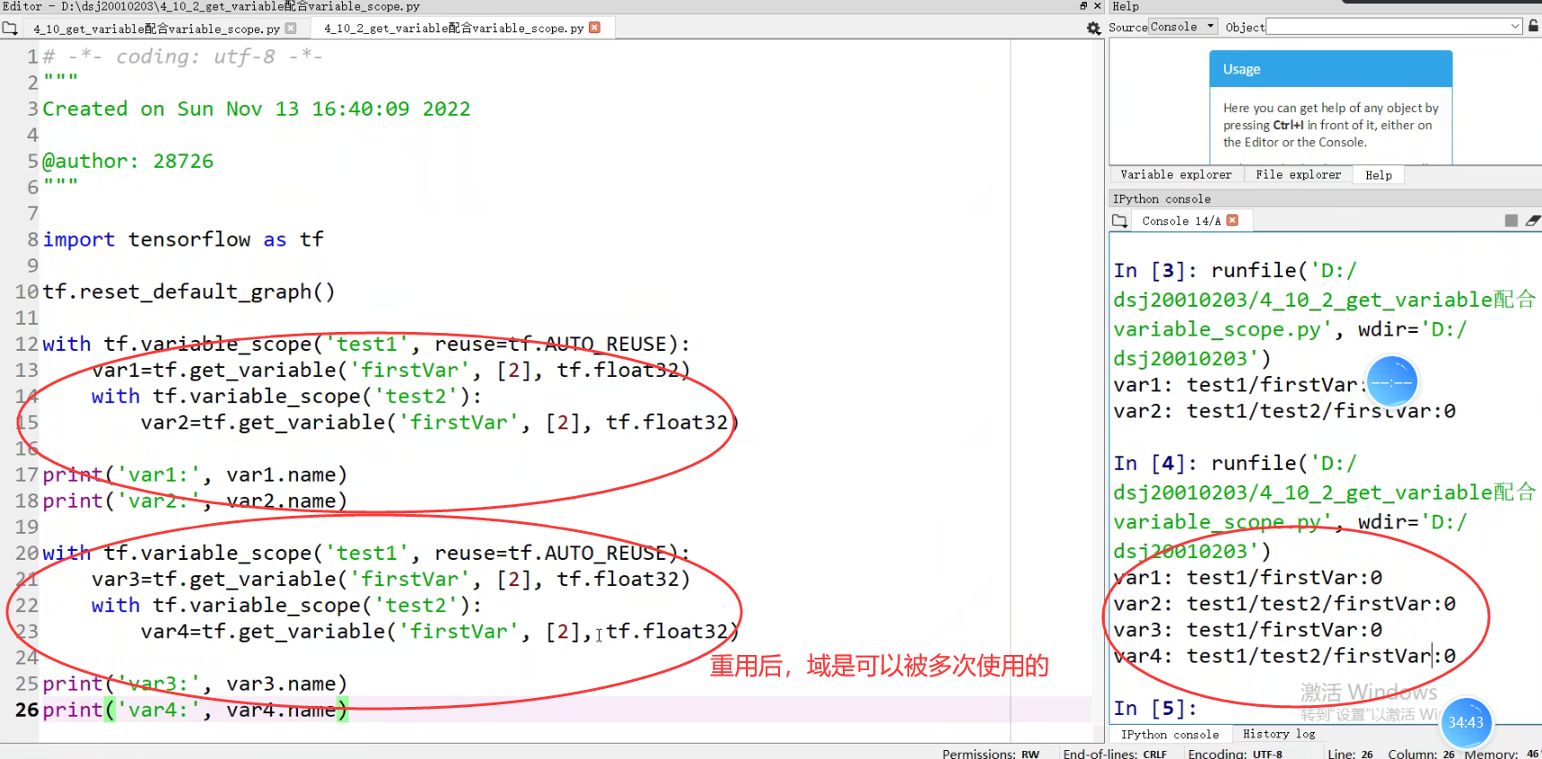Toggle the Help pane lock icon
The width and height of the screenshot is (1542, 759).
pyautogui.click(x=1534, y=27)
